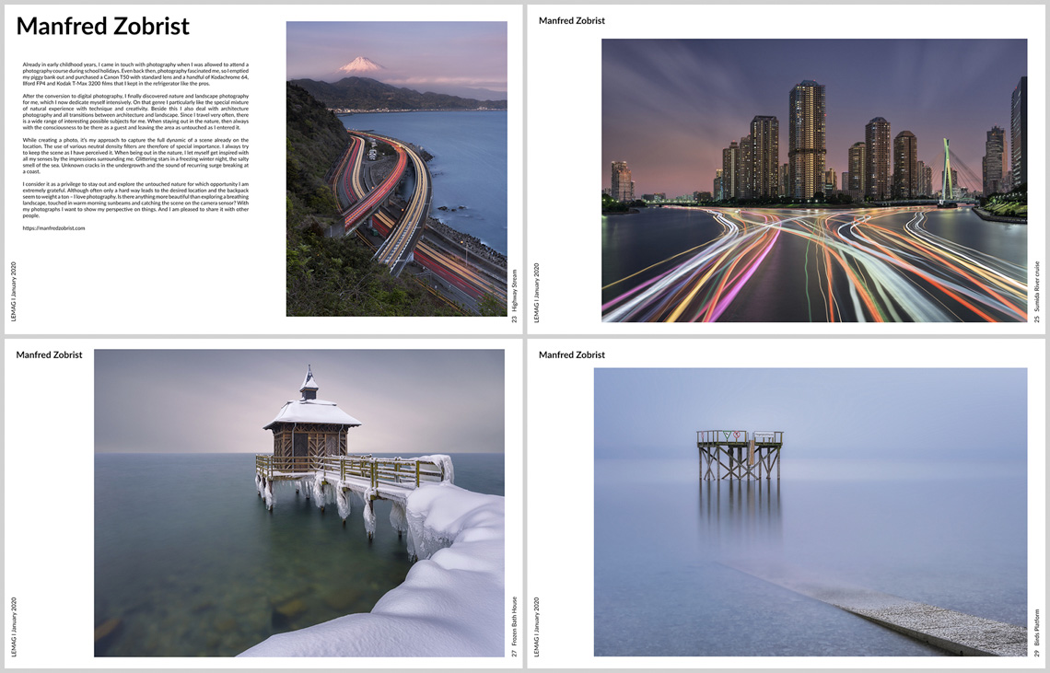Click "LEMAG | January 2020" on the Sumida River page
The width and height of the screenshot is (1050, 673).
[x=536, y=293]
